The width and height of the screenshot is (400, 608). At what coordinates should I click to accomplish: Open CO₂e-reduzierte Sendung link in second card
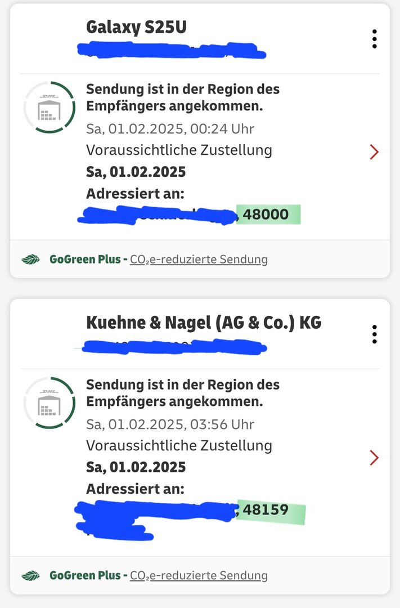point(199,575)
